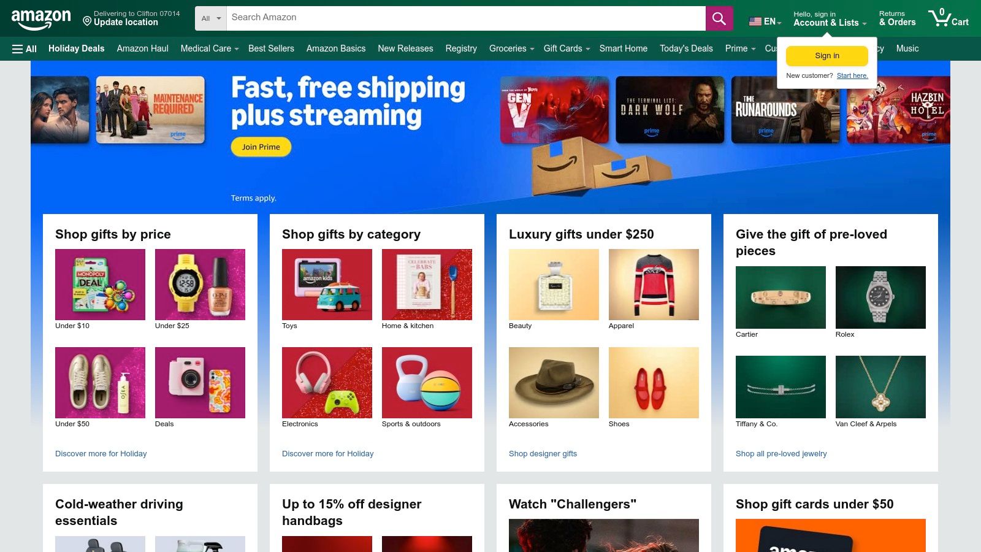Open the All hamburger menu
This screenshot has width=981, height=552.
click(x=25, y=48)
